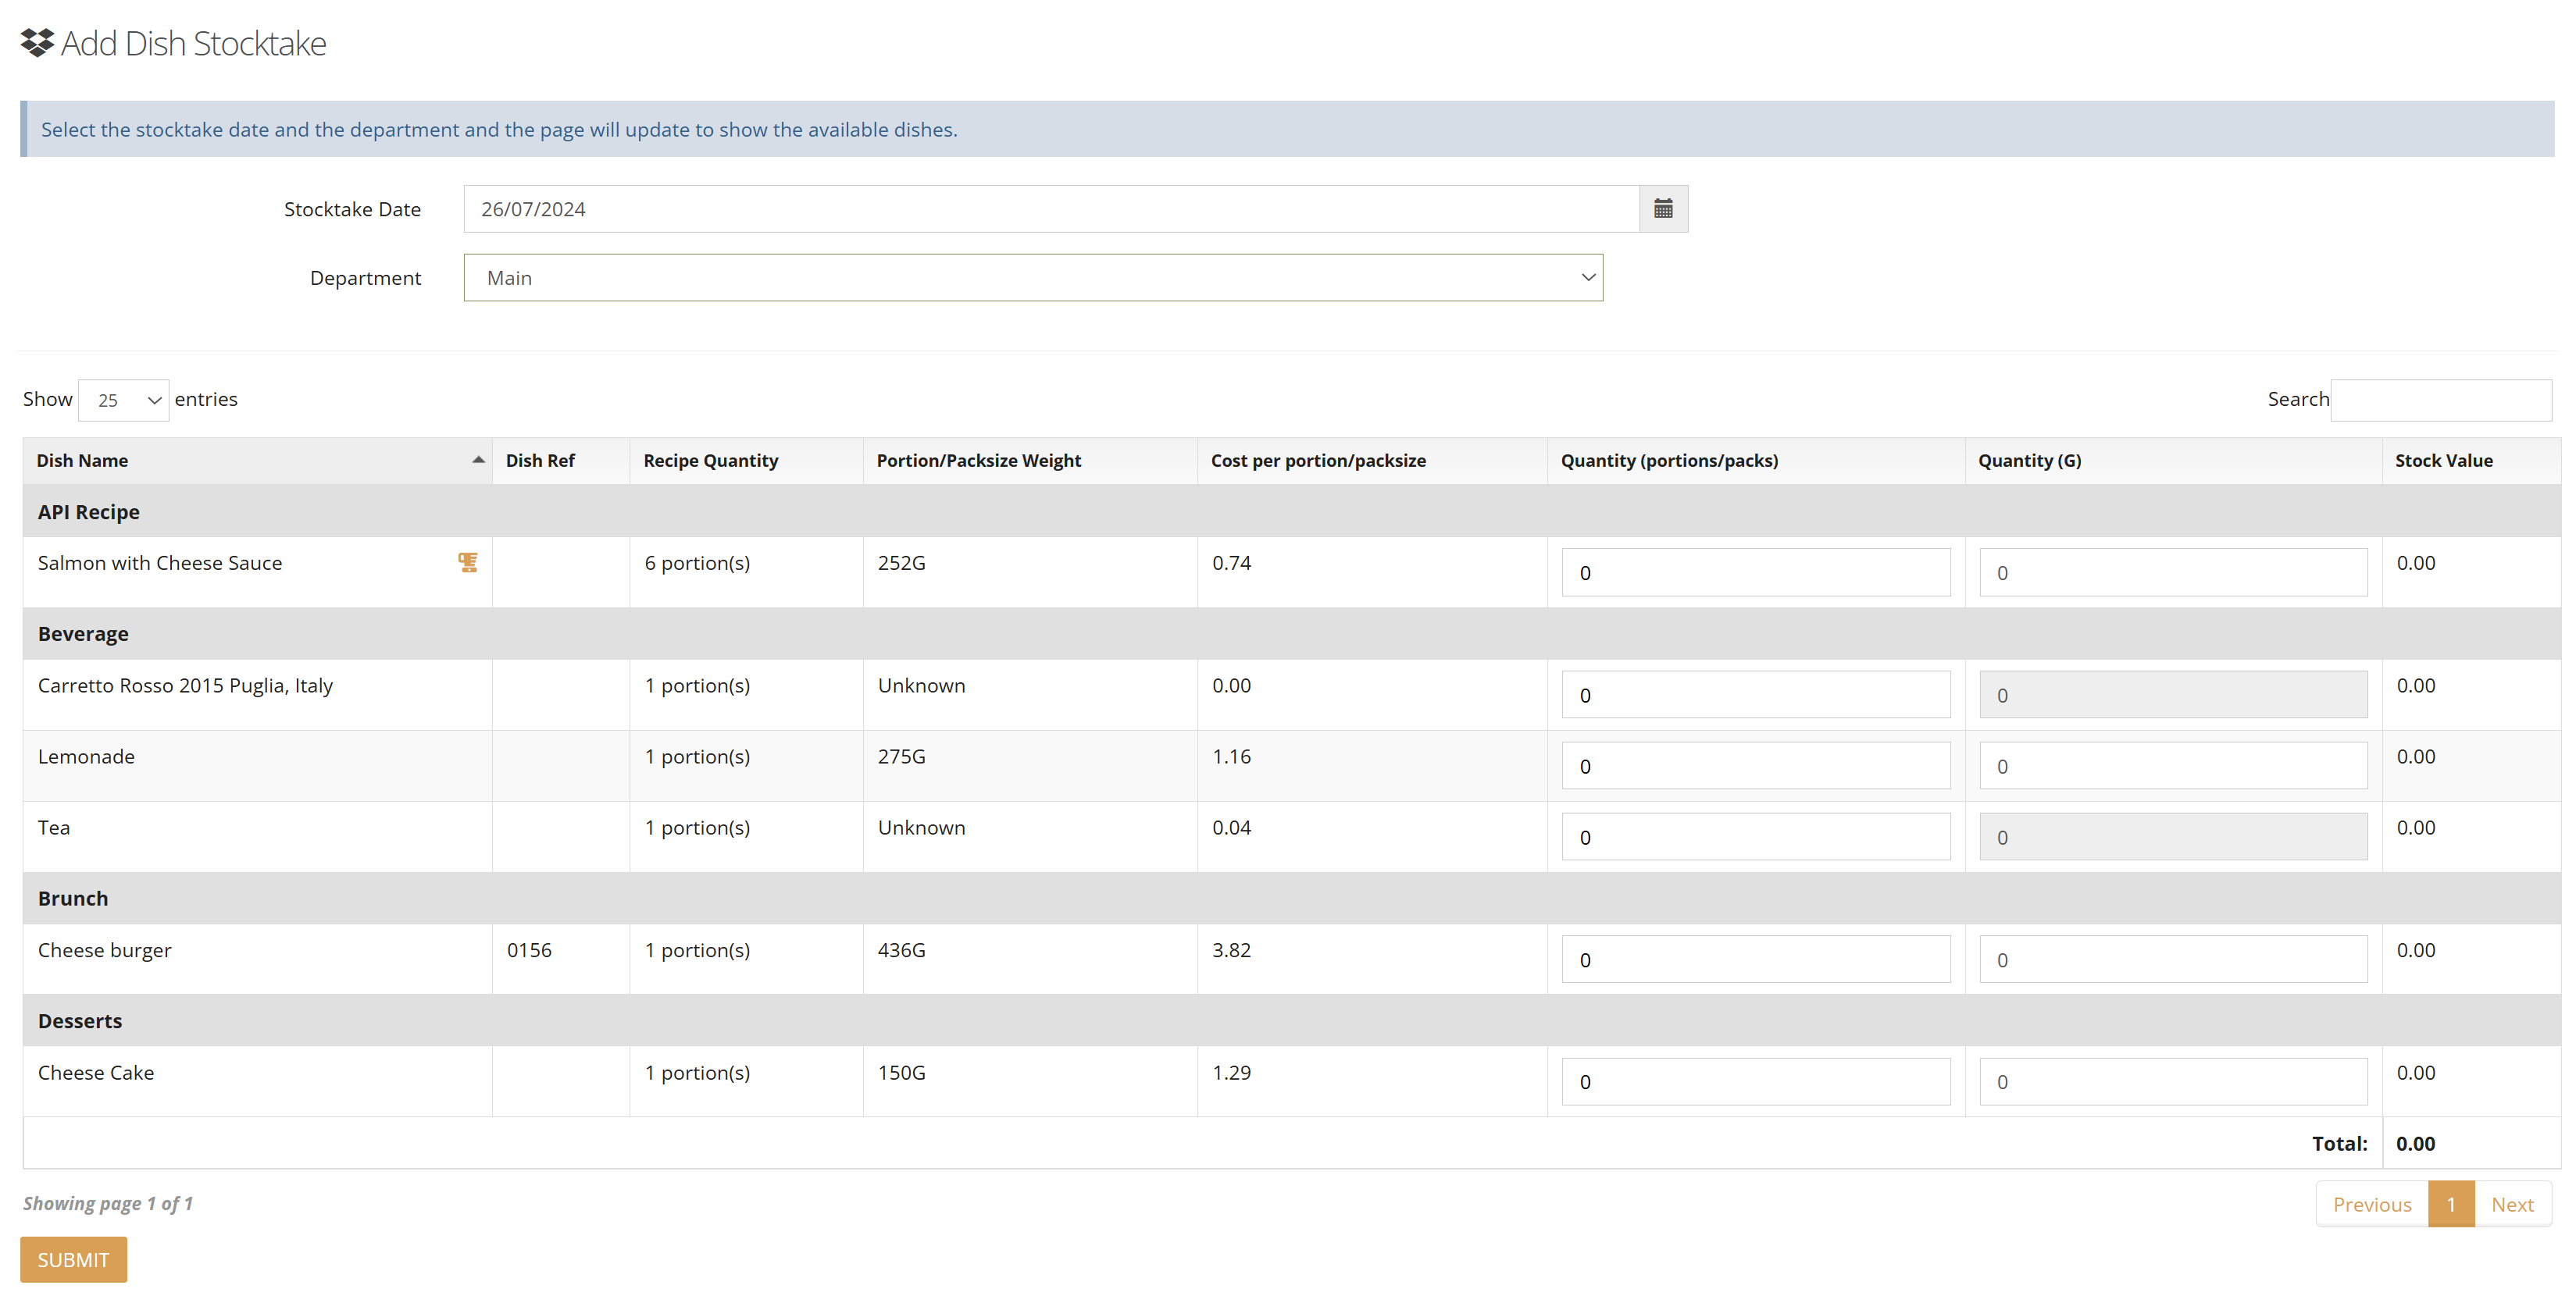Click the recipe icon beside Salmon with Cheese Sauce
The image size is (2576, 1303).
pos(467,563)
